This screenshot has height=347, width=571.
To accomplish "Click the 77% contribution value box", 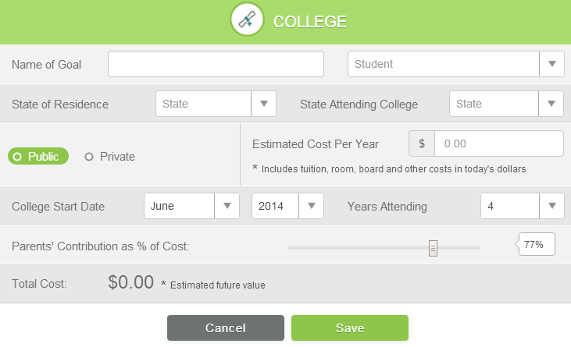I will coord(537,244).
